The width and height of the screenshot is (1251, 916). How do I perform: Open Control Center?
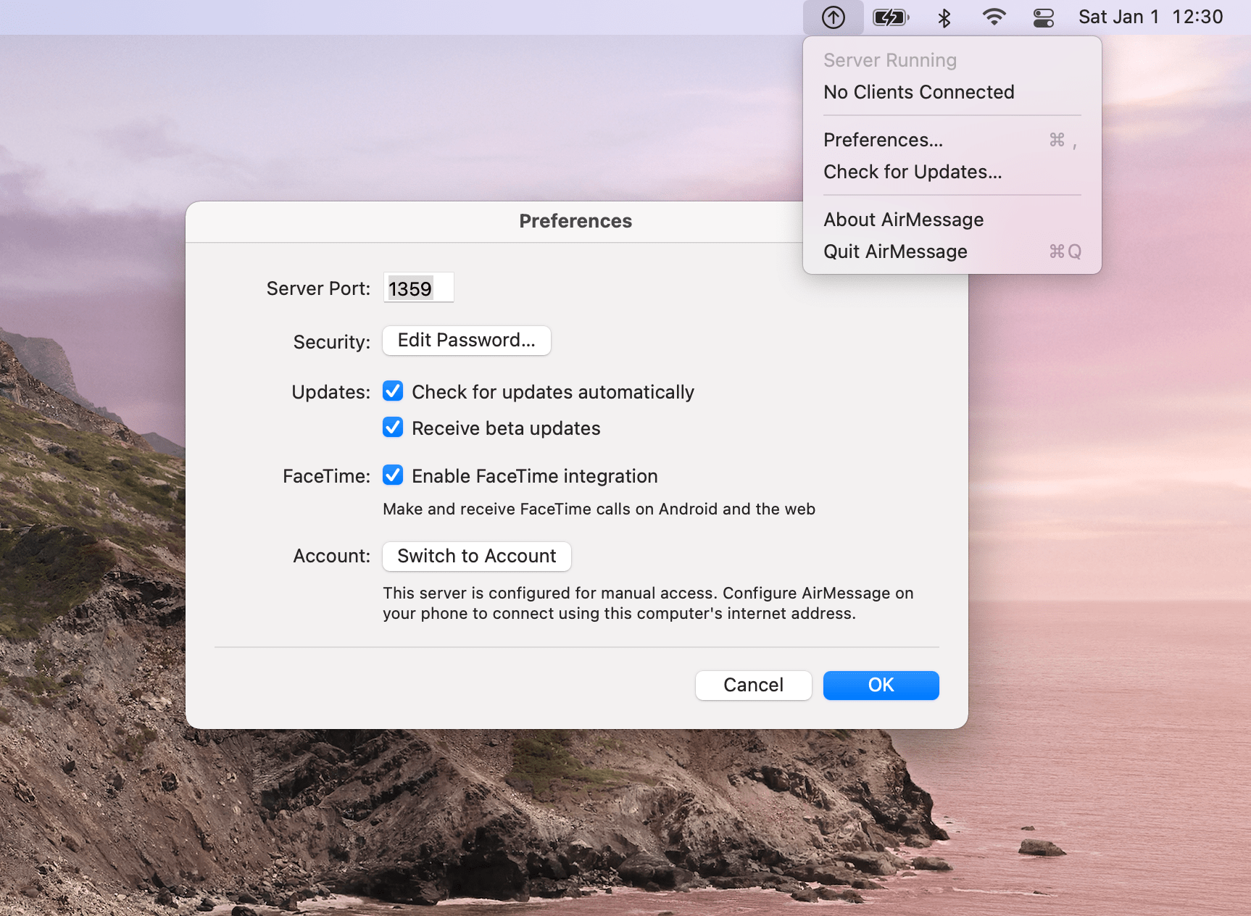[1044, 17]
